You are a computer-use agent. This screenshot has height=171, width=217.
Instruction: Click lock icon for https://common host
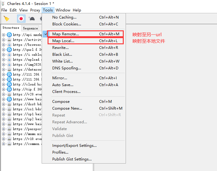9,144
